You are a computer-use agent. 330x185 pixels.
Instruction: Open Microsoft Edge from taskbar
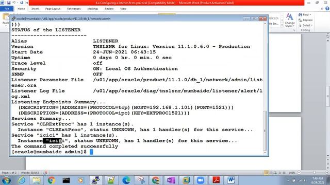coord(126,180)
